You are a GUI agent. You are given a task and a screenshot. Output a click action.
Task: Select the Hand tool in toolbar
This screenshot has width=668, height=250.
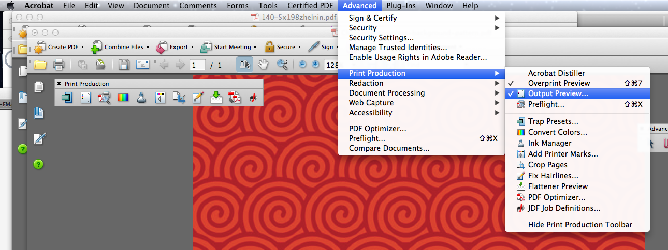pos(264,65)
